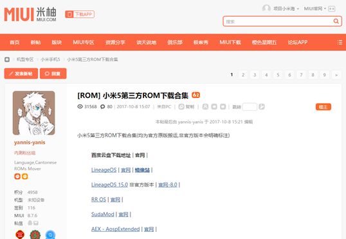
Task: Focus the 搜索 search field
Action: 278,21
